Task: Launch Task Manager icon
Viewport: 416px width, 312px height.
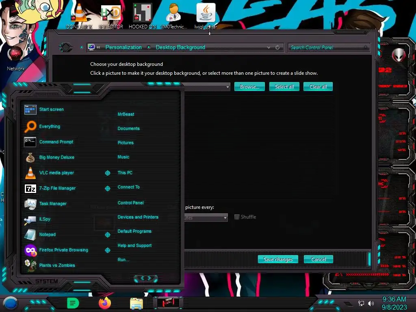Action: [x=30, y=204]
